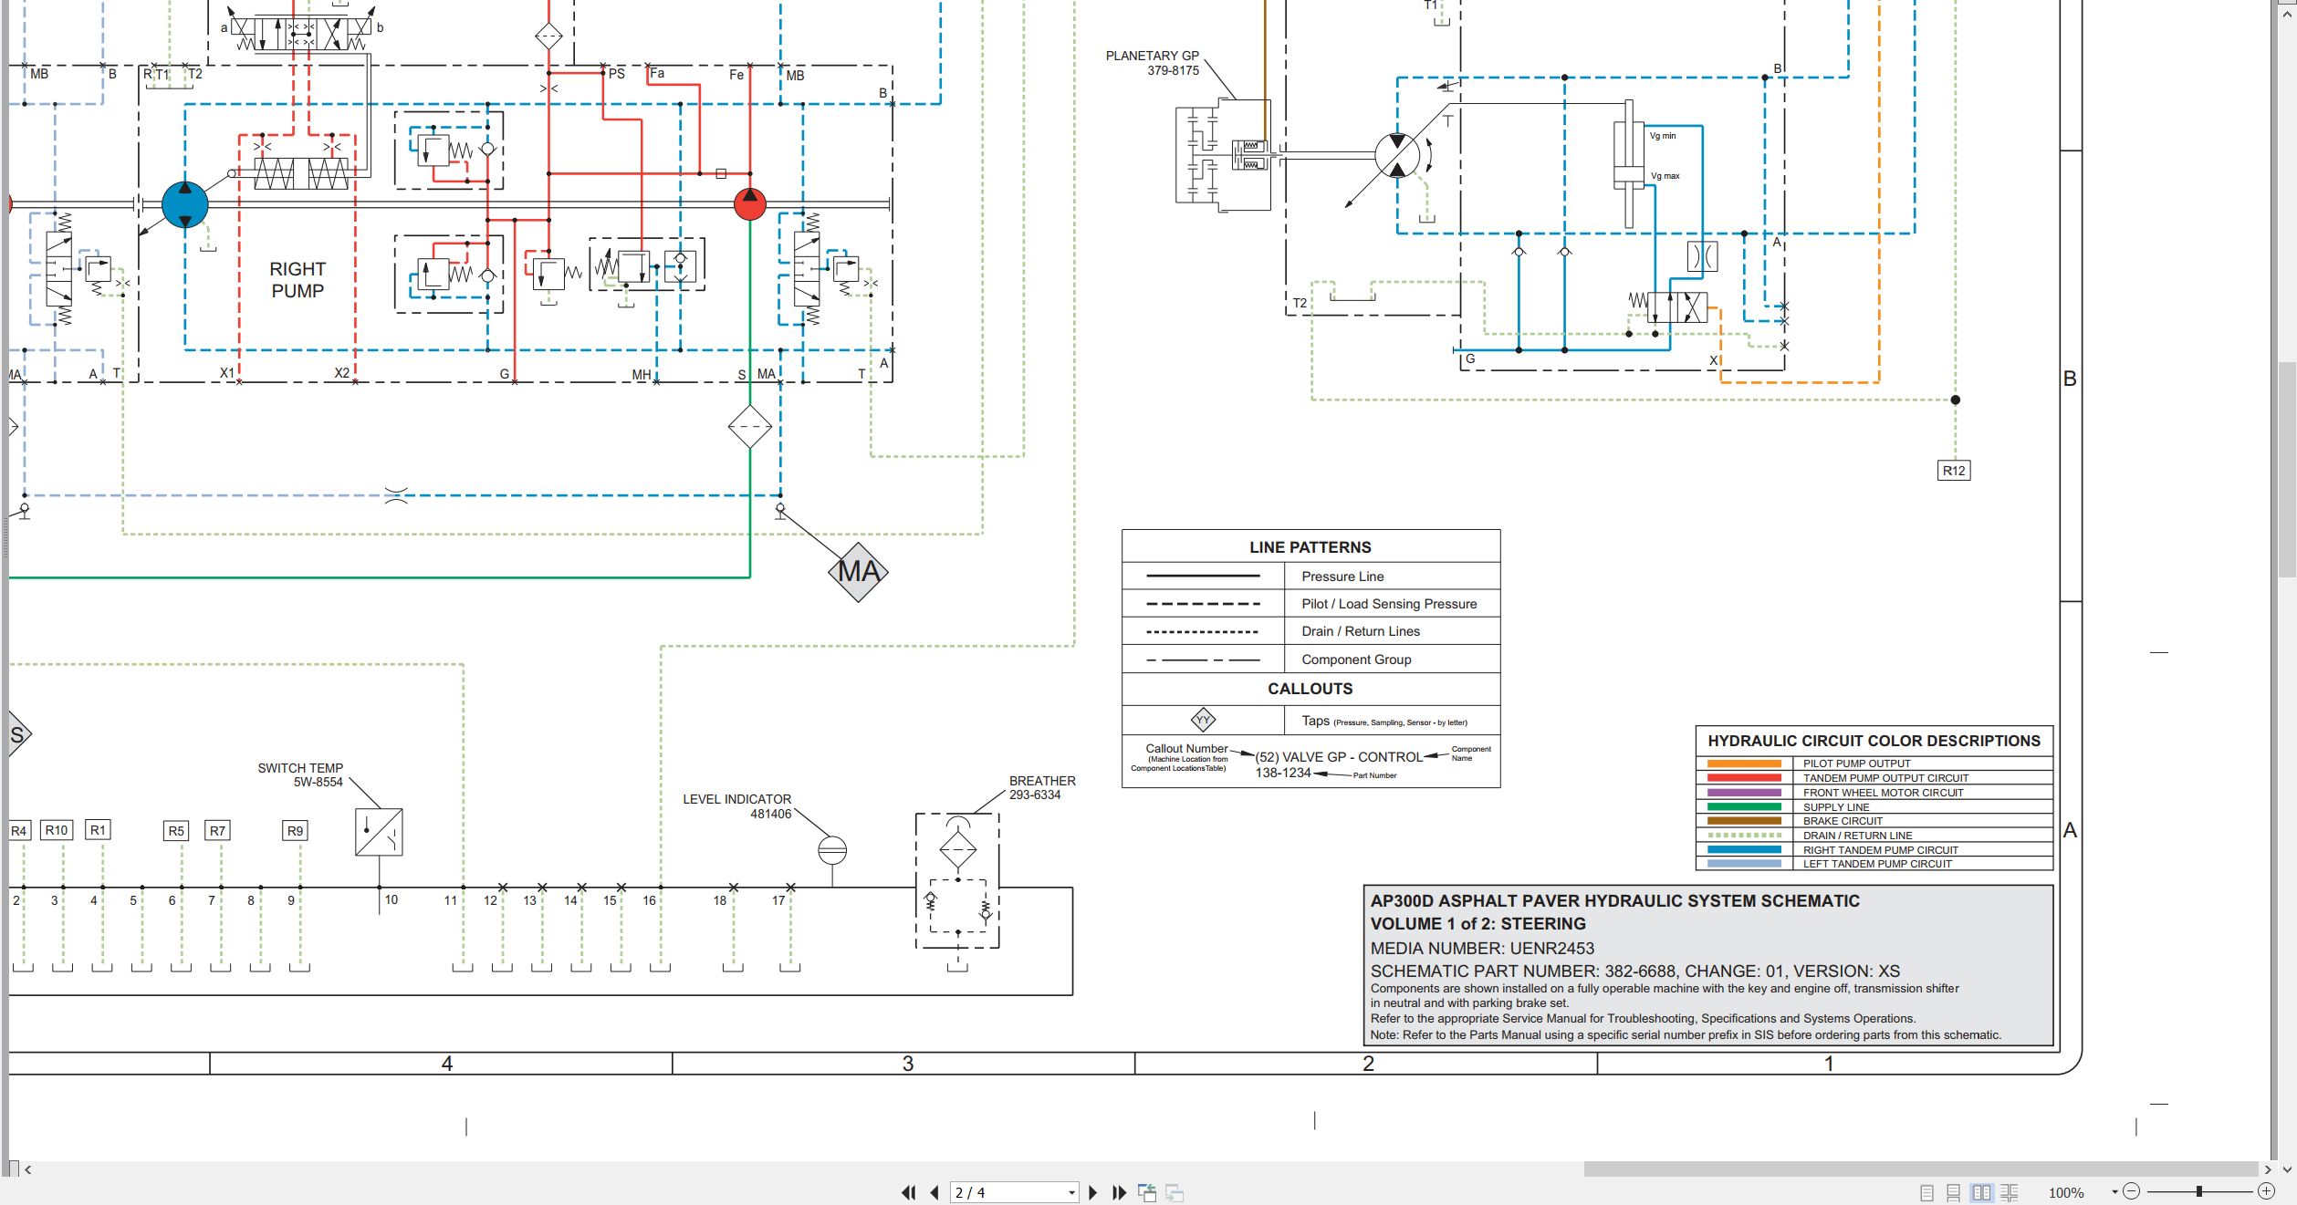Image resolution: width=2297 pixels, height=1205 pixels.
Task: Click the small bottom-left corner icon
Action: click(13, 1169)
